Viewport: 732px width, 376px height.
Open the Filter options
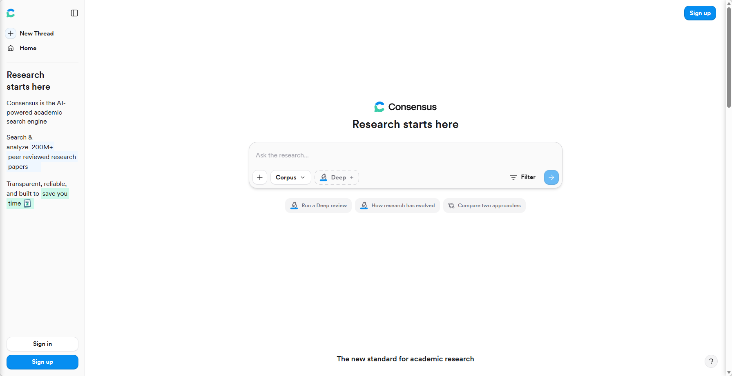(x=523, y=177)
